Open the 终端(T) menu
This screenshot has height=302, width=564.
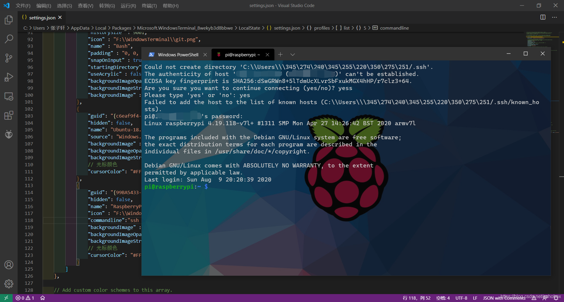(149, 6)
